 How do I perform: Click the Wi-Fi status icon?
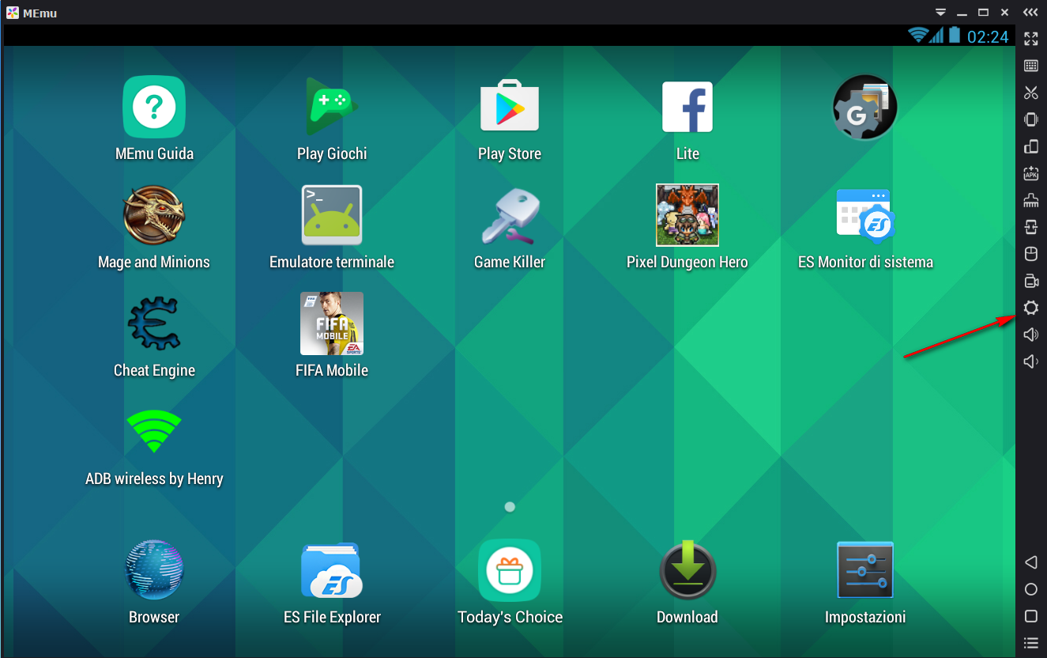click(x=917, y=35)
